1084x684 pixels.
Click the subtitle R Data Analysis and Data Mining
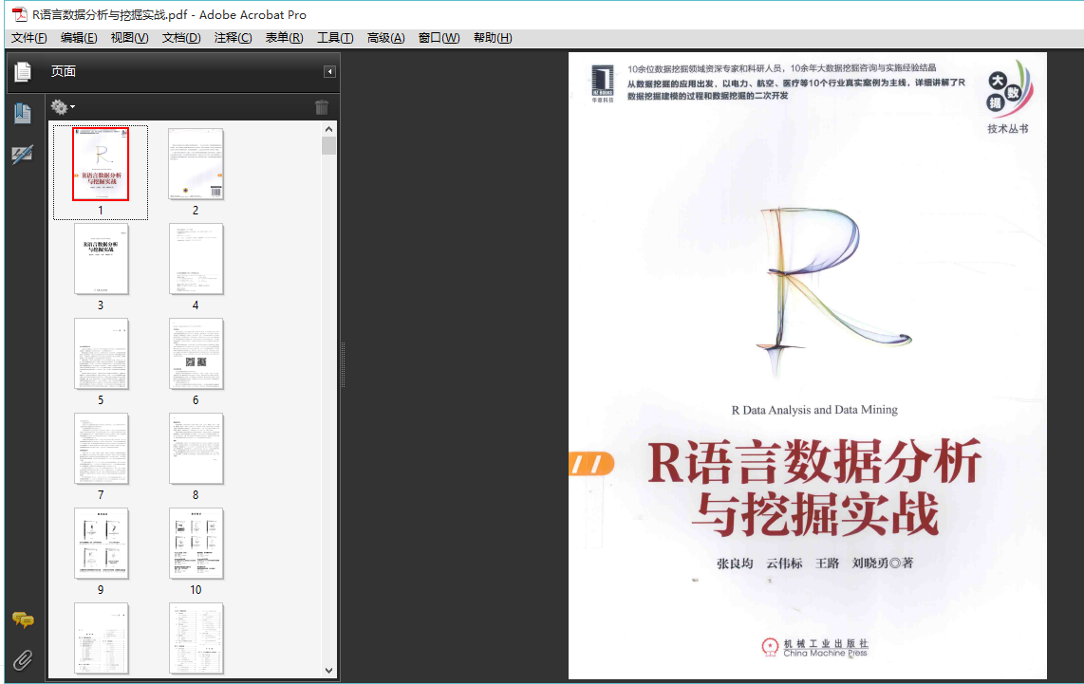pos(814,410)
